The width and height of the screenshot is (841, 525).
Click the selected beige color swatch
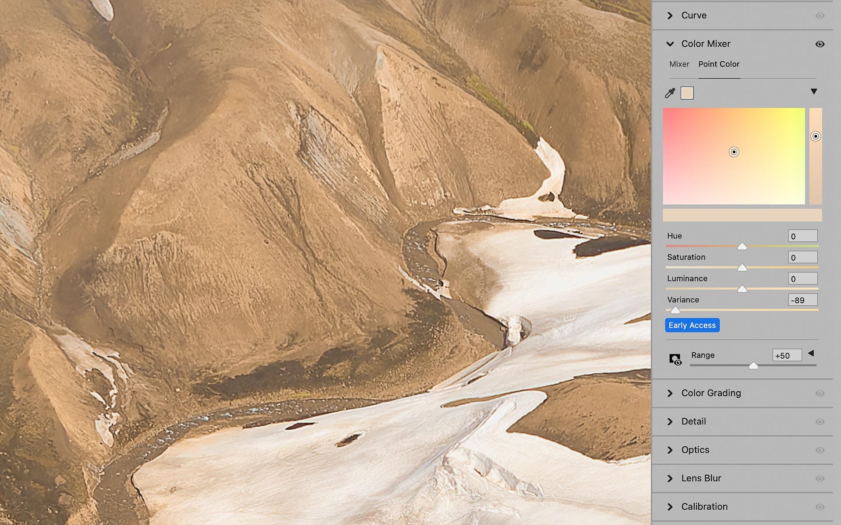687,93
